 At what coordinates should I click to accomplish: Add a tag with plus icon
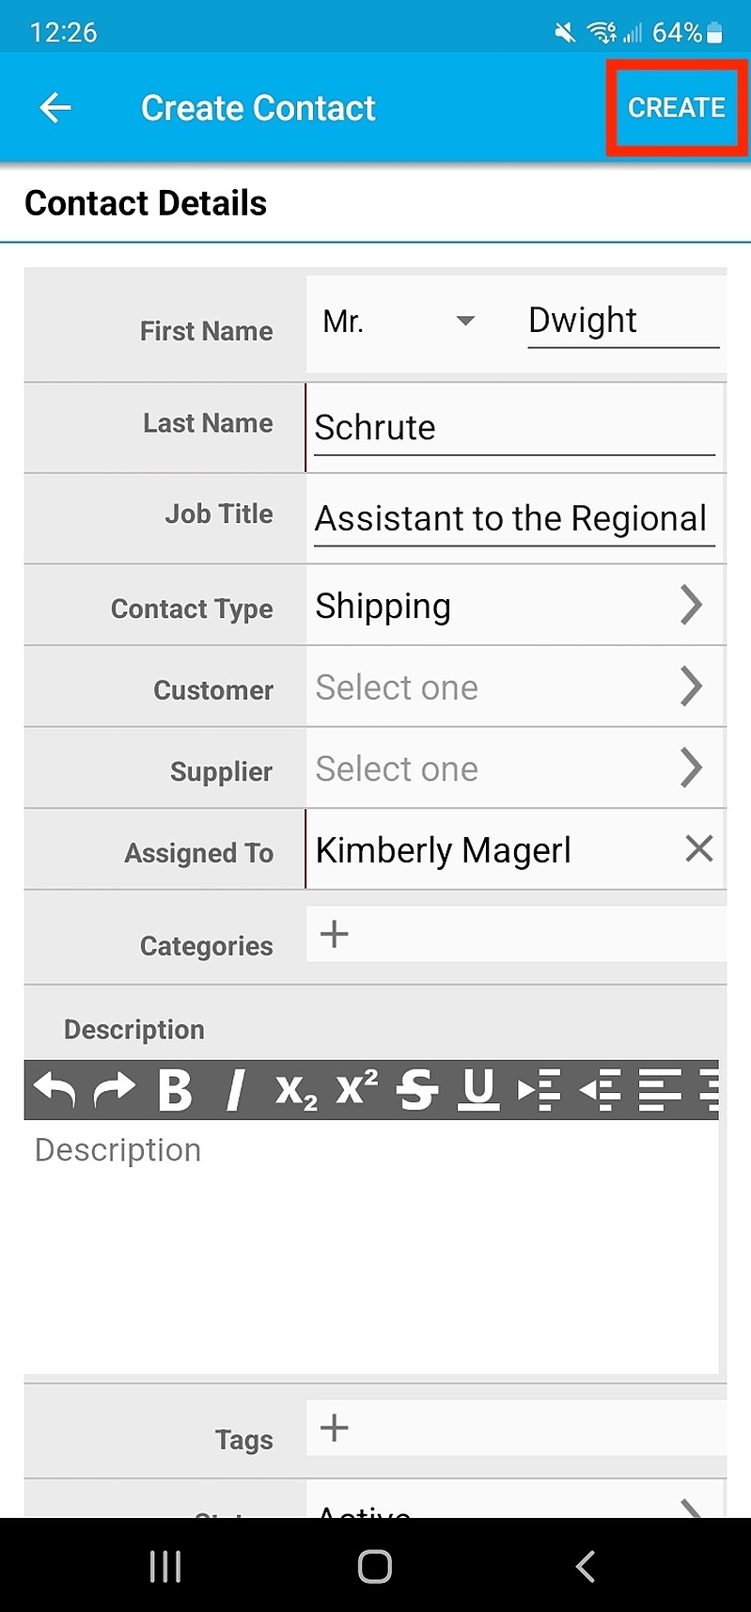334,1428
